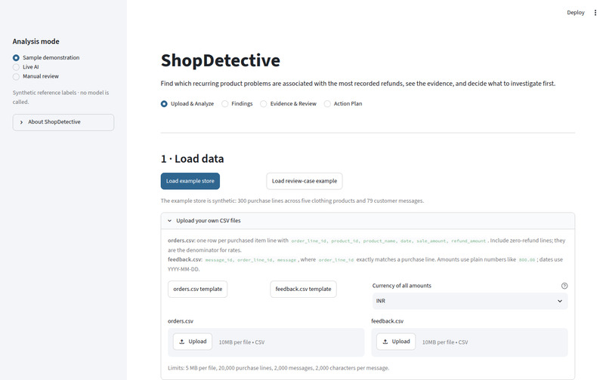
Task: Open the INR currency dropdown
Action: click(x=470, y=301)
